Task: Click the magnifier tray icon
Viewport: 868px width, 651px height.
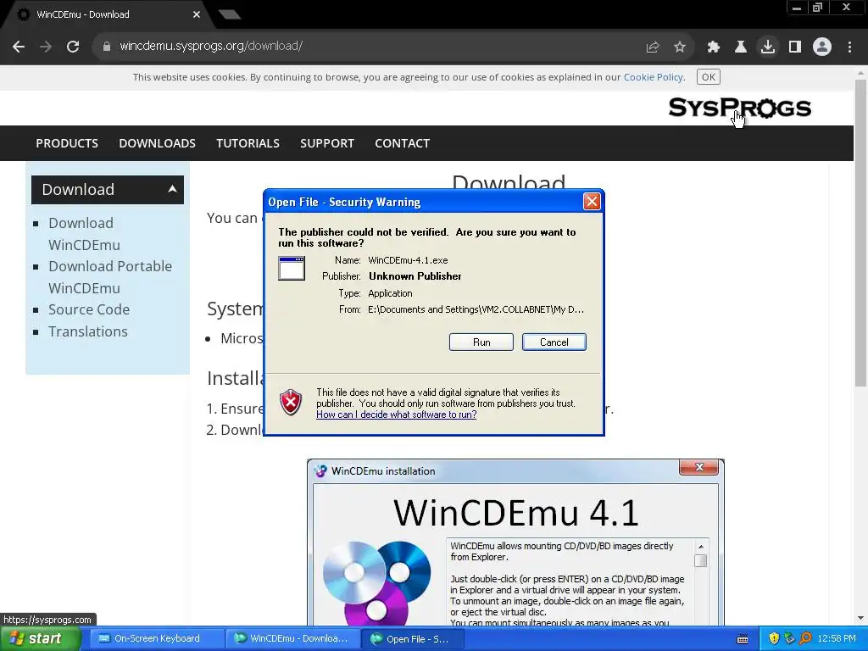Action: click(x=805, y=639)
